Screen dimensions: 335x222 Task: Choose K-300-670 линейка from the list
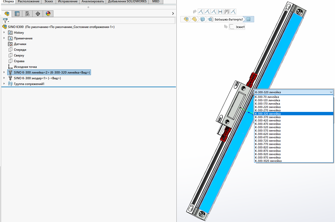[x=294, y=137]
